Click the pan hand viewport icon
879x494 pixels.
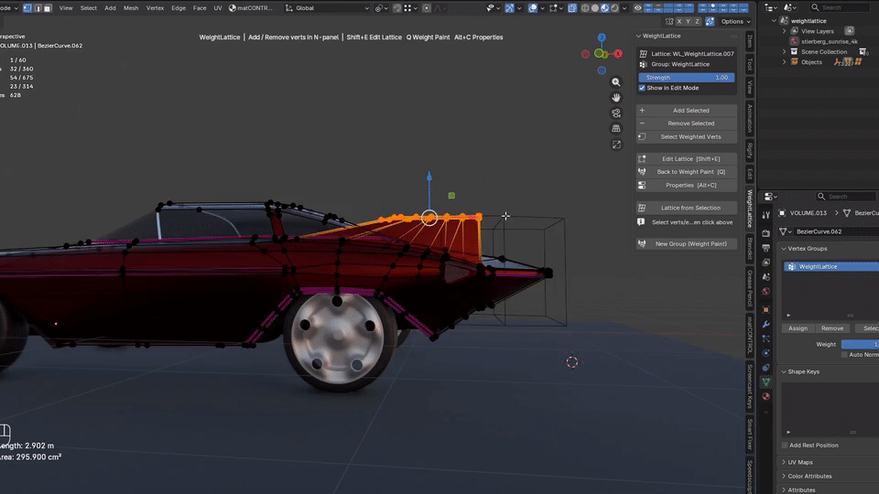coord(616,98)
